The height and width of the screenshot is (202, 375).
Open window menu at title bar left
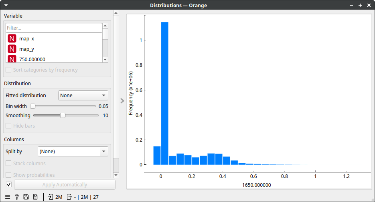click(6, 5)
